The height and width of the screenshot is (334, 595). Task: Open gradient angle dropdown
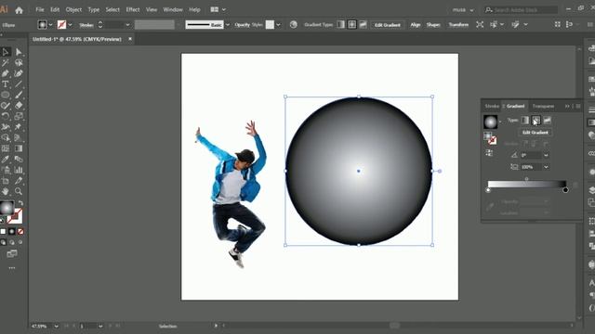(546, 155)
